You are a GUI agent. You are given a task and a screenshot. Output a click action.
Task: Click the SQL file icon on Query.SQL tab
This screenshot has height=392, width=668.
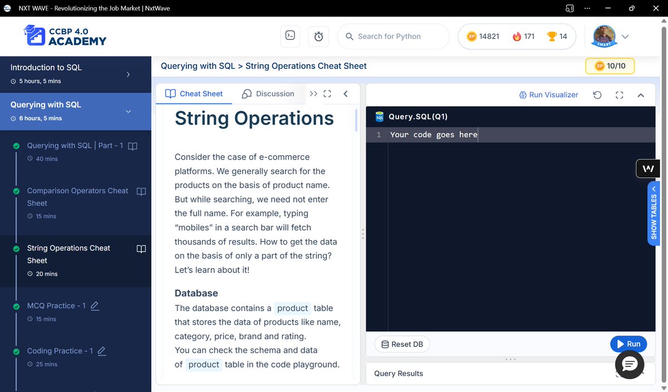380,117
